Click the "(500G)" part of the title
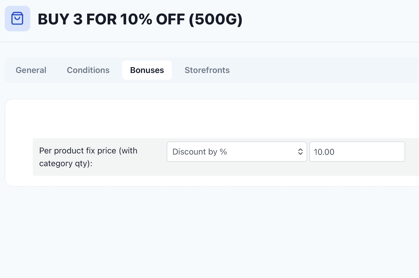The image size is (419, 278). 216,19
